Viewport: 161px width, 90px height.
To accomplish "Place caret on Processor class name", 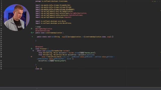I will pos(43,49).
